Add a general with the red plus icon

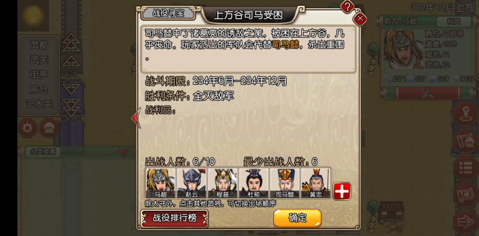(x=342, y=191)
